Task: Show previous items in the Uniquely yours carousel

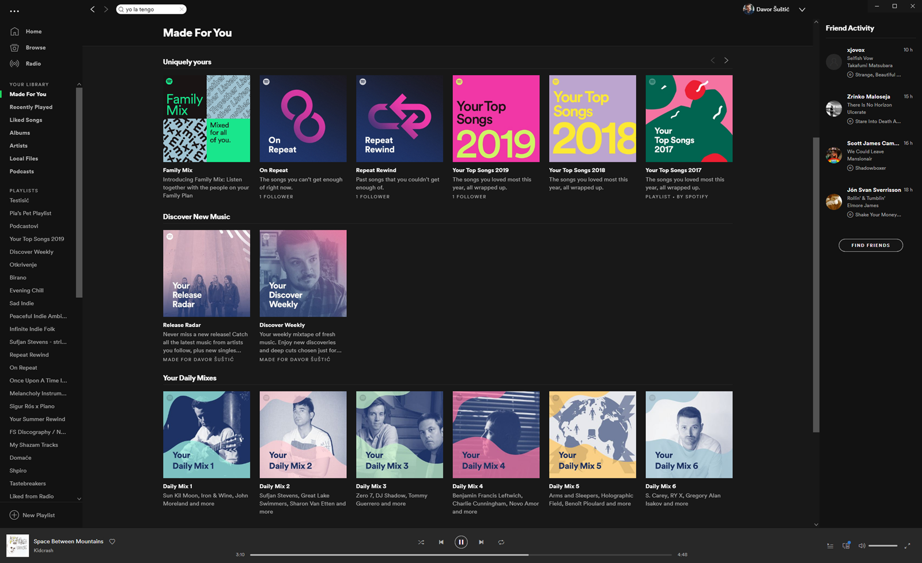Action: [x=713, y=61]
